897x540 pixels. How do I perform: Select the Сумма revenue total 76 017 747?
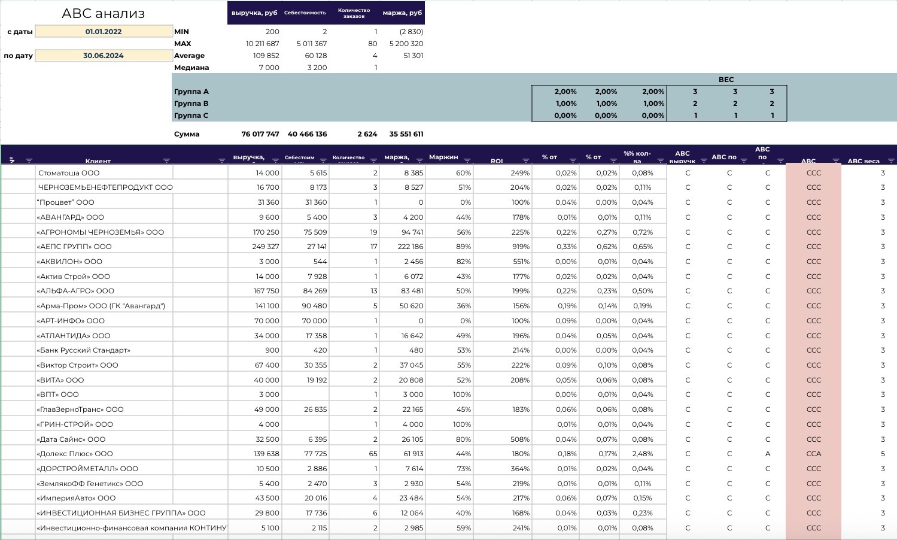(260, 134)
